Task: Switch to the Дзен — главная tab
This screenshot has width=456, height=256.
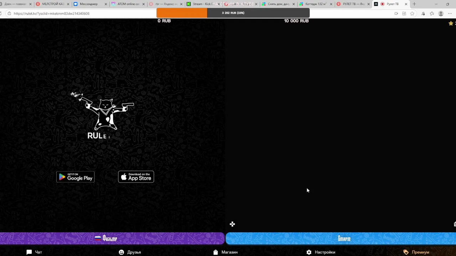Action: [15, 4]
